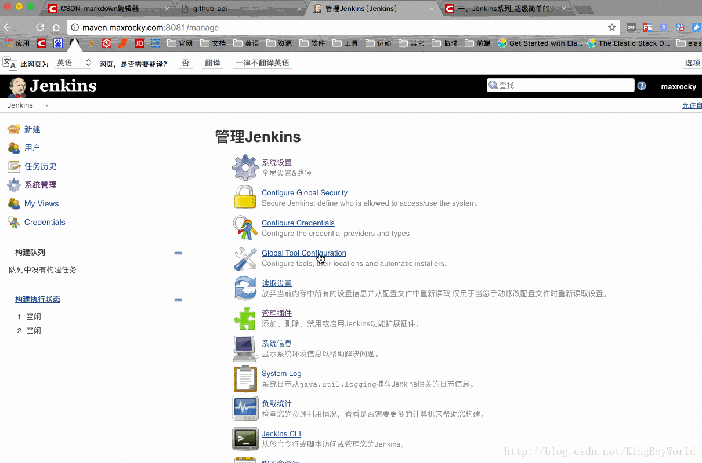Collapse the 构建执行状态 executor status panel
The height and width of the screenshot is (463, 702).
178,300
